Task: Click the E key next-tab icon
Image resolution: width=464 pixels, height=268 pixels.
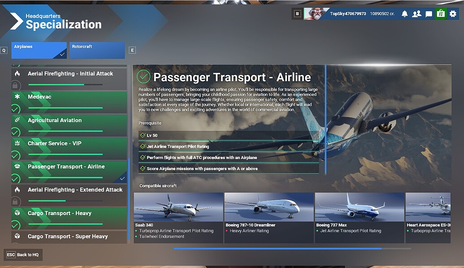Action: click(x=132, y=50)
